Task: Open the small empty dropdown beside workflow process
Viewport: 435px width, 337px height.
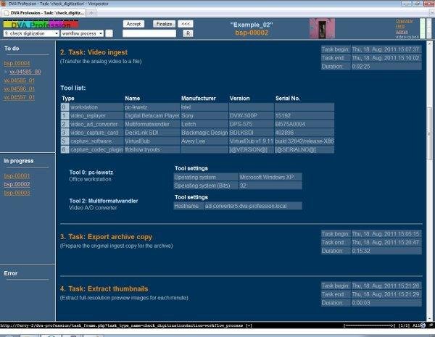Action: point(111,33)
